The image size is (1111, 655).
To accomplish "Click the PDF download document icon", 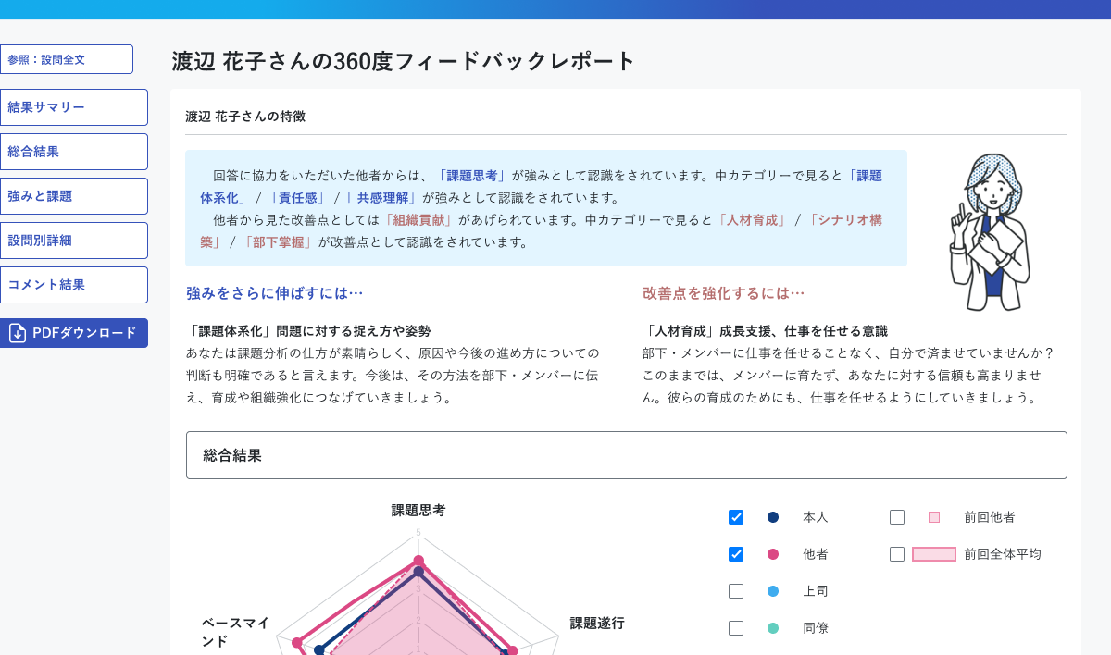I will [18, 333].
